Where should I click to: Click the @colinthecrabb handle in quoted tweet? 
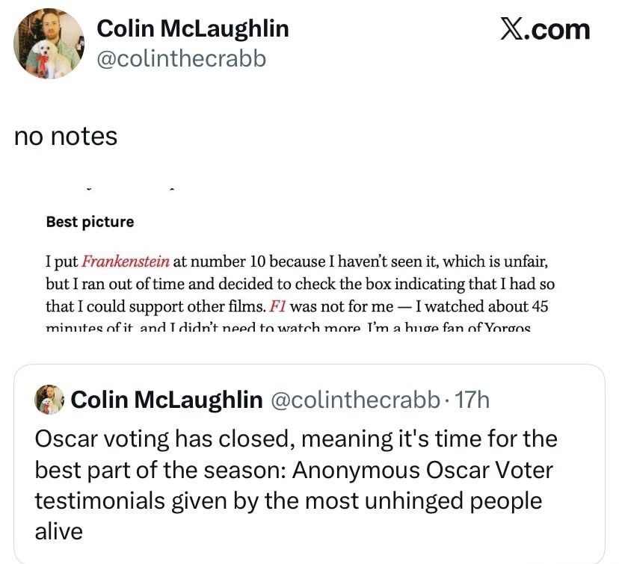click(354, 400)
